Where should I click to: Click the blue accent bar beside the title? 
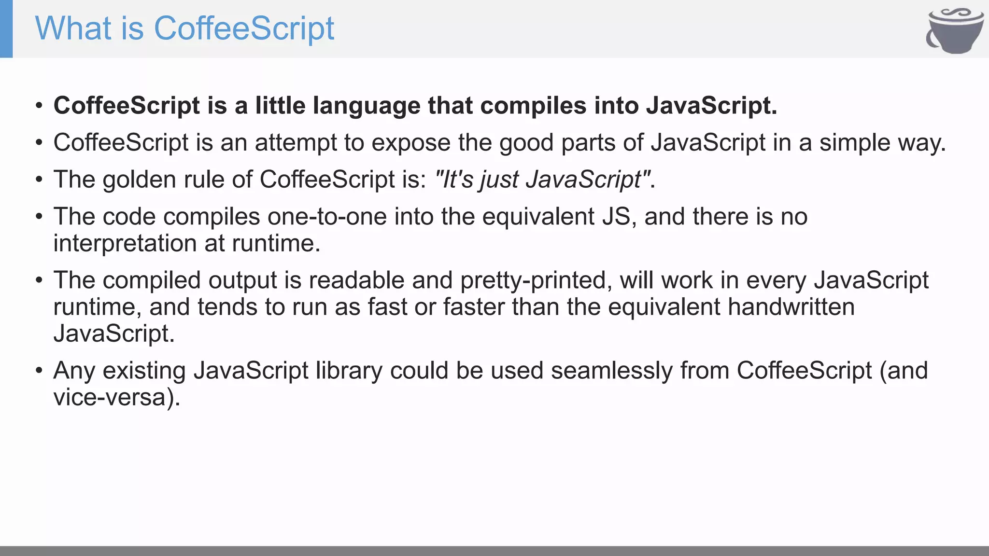pos(6,29)
